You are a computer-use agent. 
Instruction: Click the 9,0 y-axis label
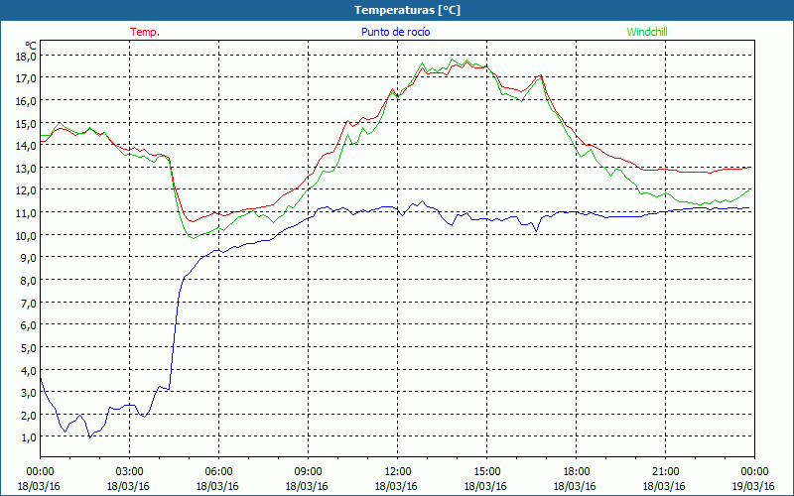tap(28, 258)
